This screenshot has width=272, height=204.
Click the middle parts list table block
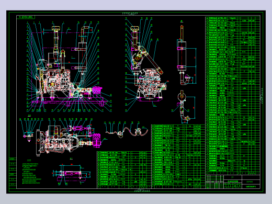pos(178,156)
